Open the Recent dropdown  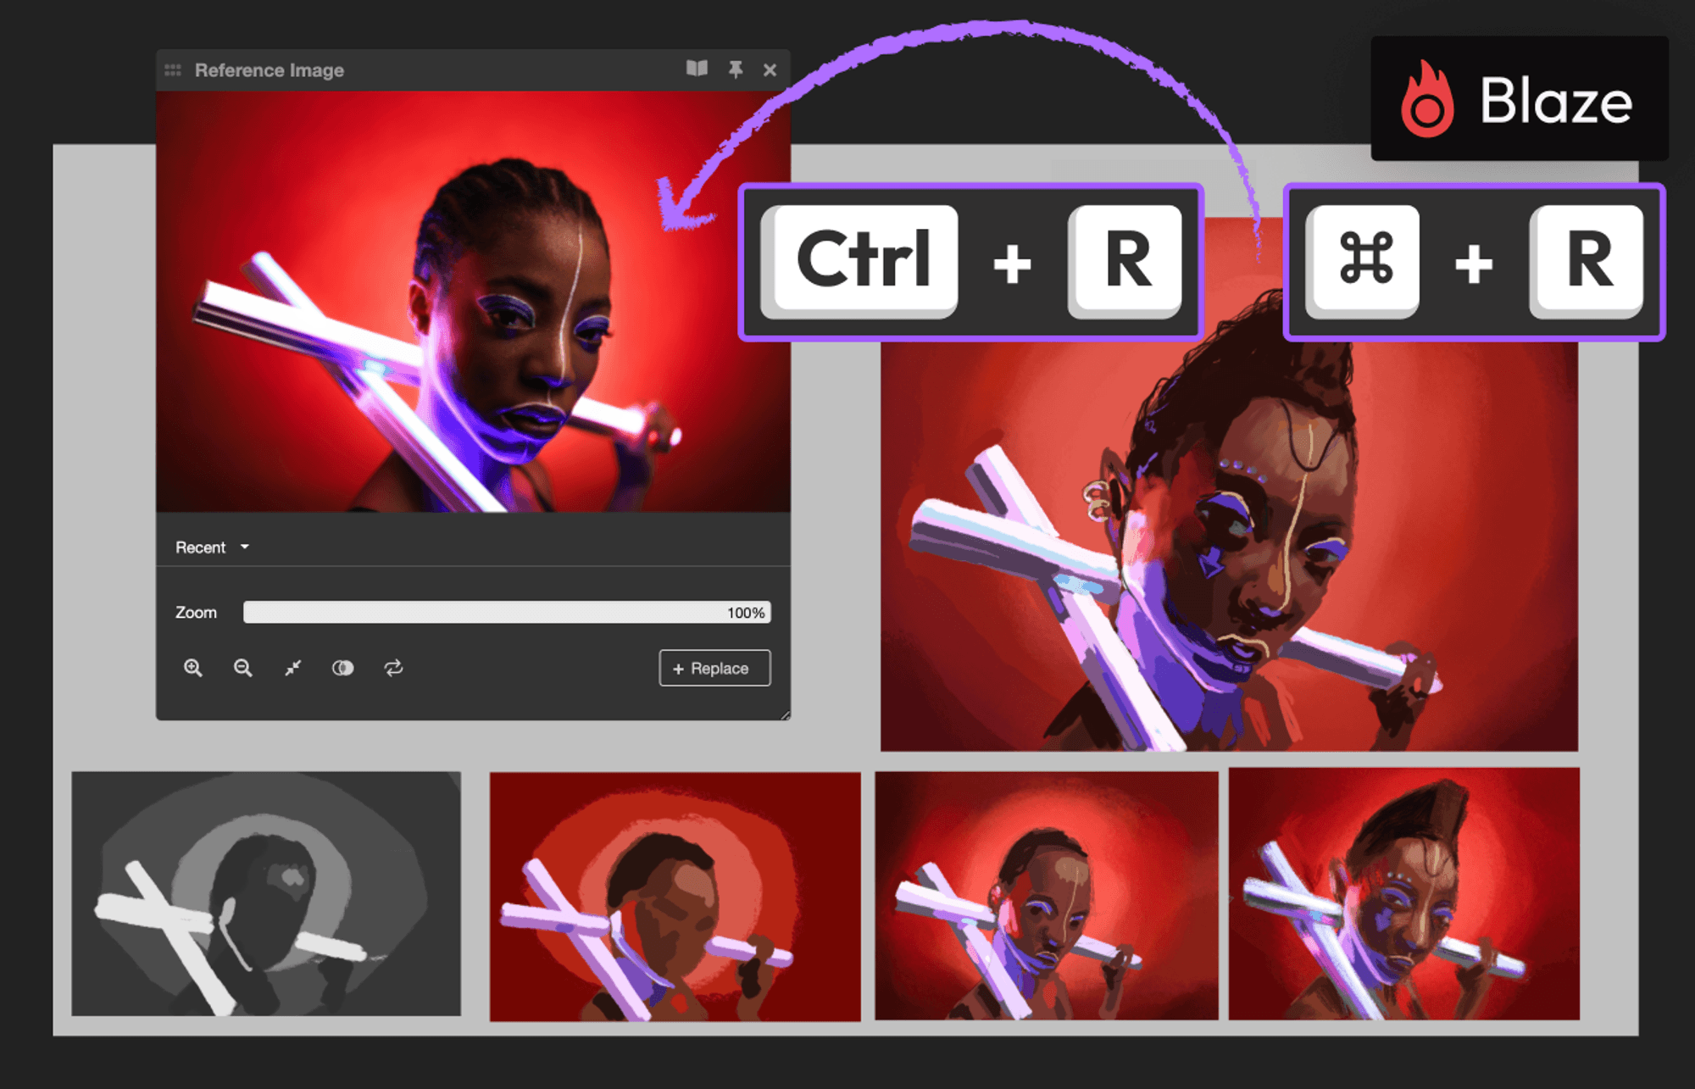[212, 547]
